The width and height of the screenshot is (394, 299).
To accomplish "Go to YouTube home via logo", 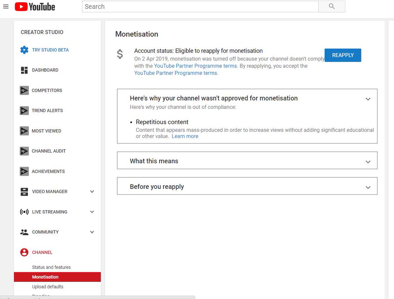I will pos(35,7).
